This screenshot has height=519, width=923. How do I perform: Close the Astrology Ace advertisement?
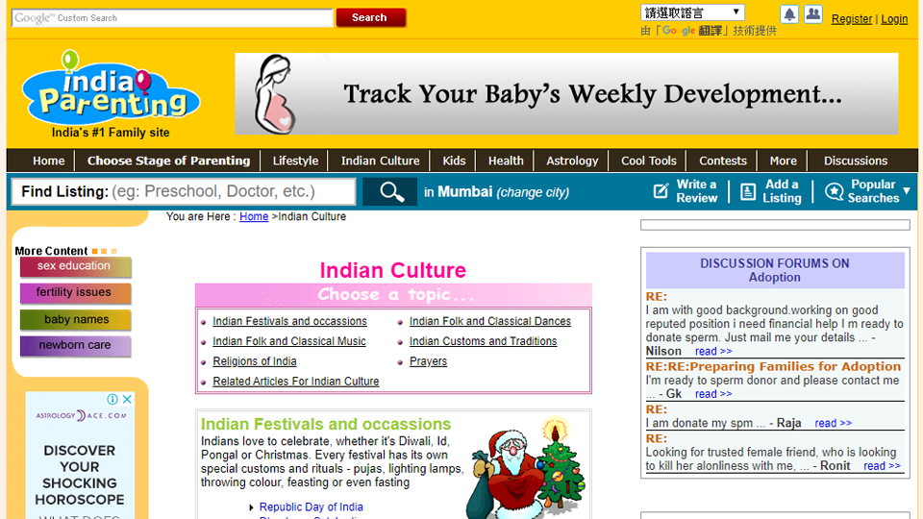127,400
